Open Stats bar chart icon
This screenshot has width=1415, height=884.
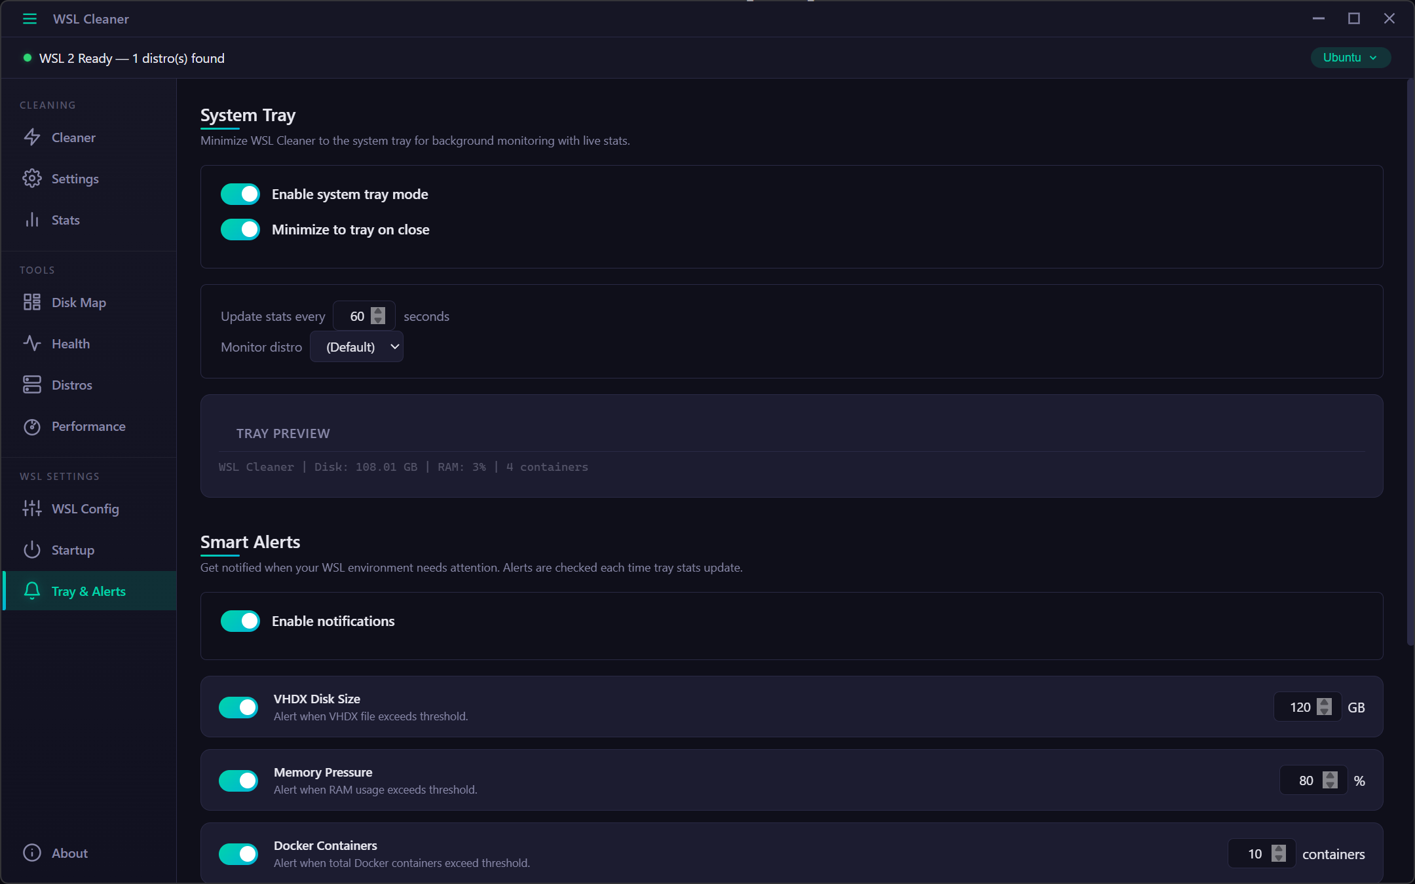(x=32, y=220)
